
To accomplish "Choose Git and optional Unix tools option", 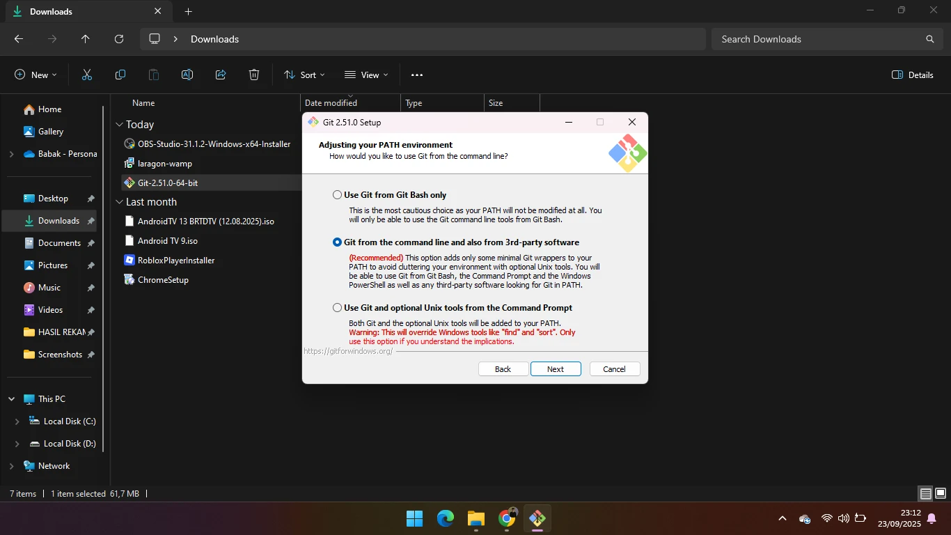I will pos(338,308).
